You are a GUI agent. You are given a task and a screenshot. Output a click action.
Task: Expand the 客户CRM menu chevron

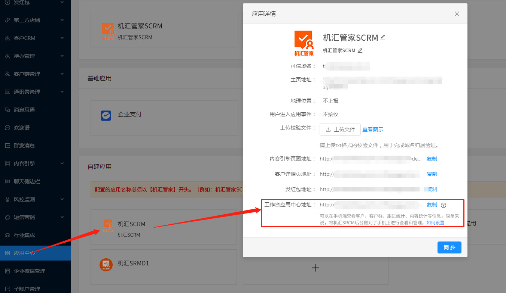tap(62, 38)
